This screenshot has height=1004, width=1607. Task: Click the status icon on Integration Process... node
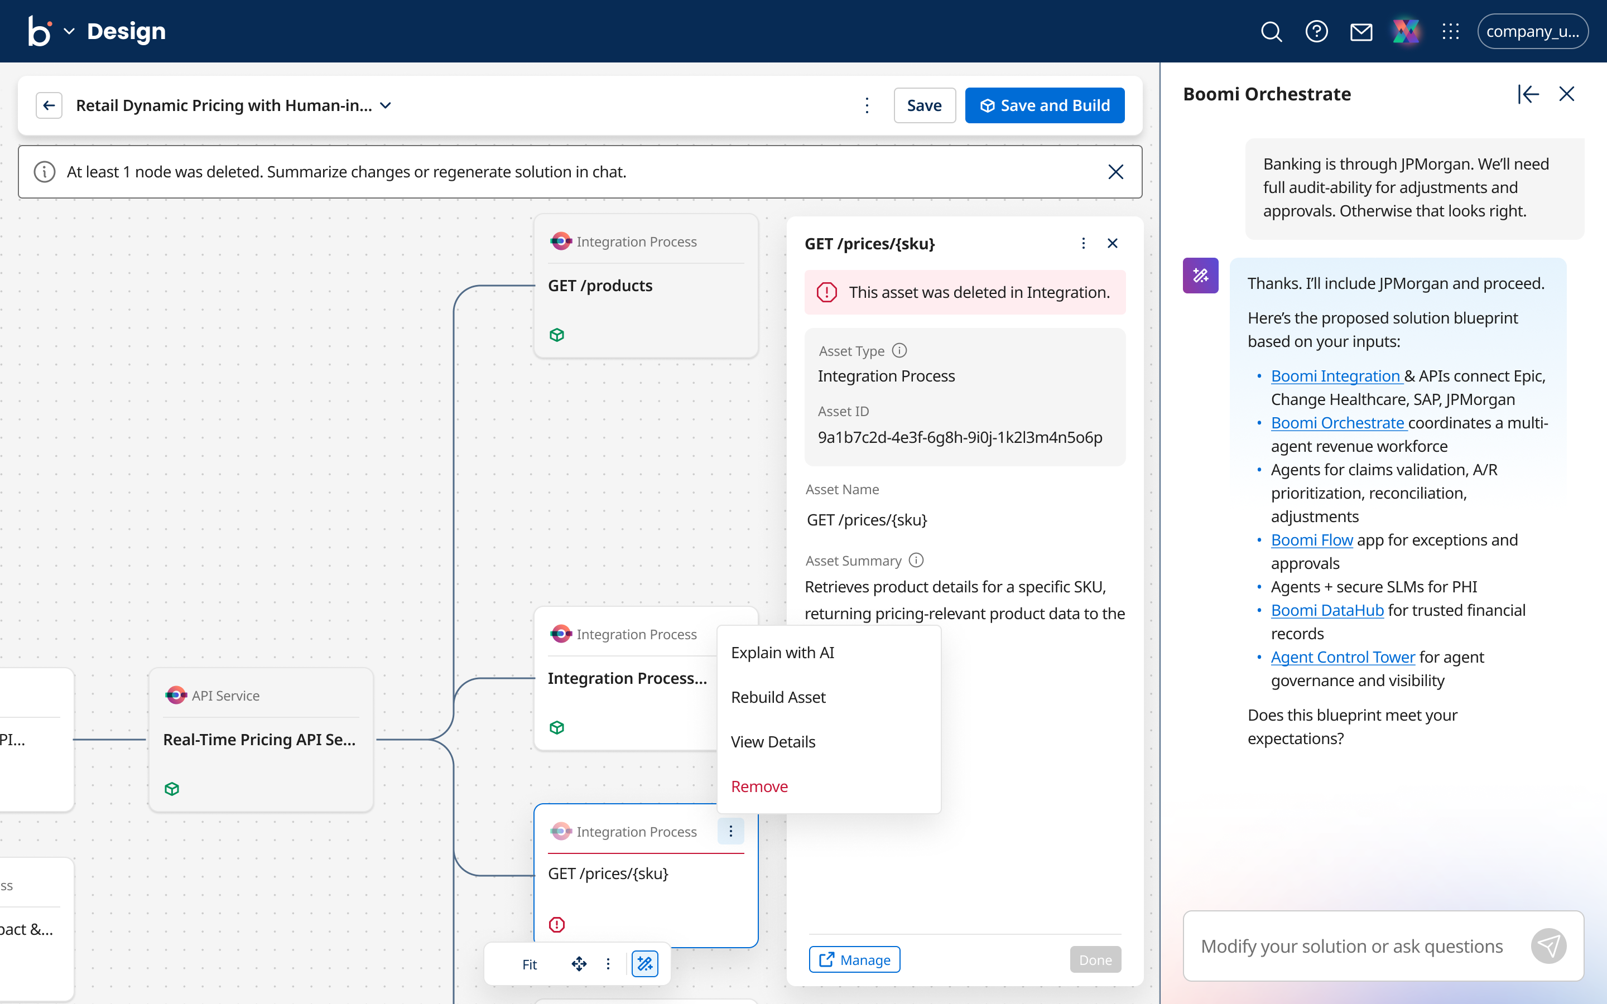pos(557,728)
